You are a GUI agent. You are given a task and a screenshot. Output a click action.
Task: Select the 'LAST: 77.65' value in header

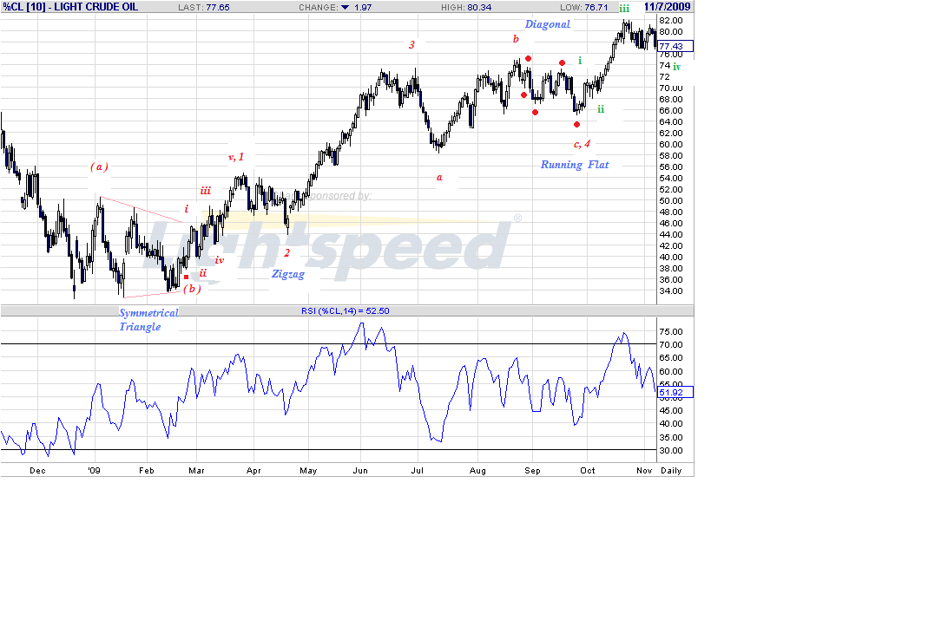[x=204, y=7]
